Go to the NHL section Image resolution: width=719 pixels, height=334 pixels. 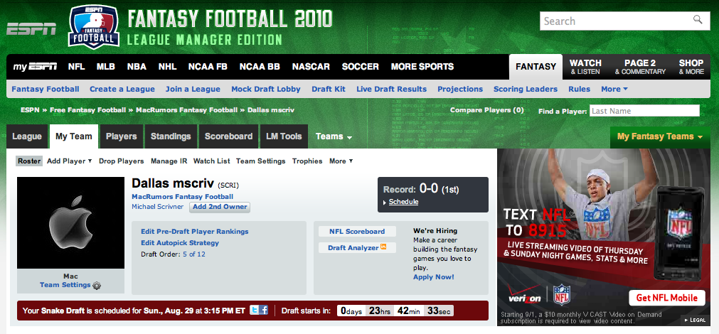[x=167, y=67]
